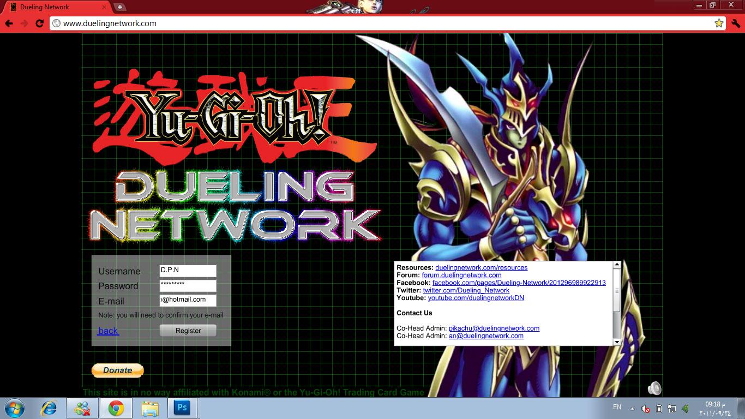Viewport: 745px width, 419px height.
Task: Click the 'Contact Us' heading text
Action: [x=414, y=313]
